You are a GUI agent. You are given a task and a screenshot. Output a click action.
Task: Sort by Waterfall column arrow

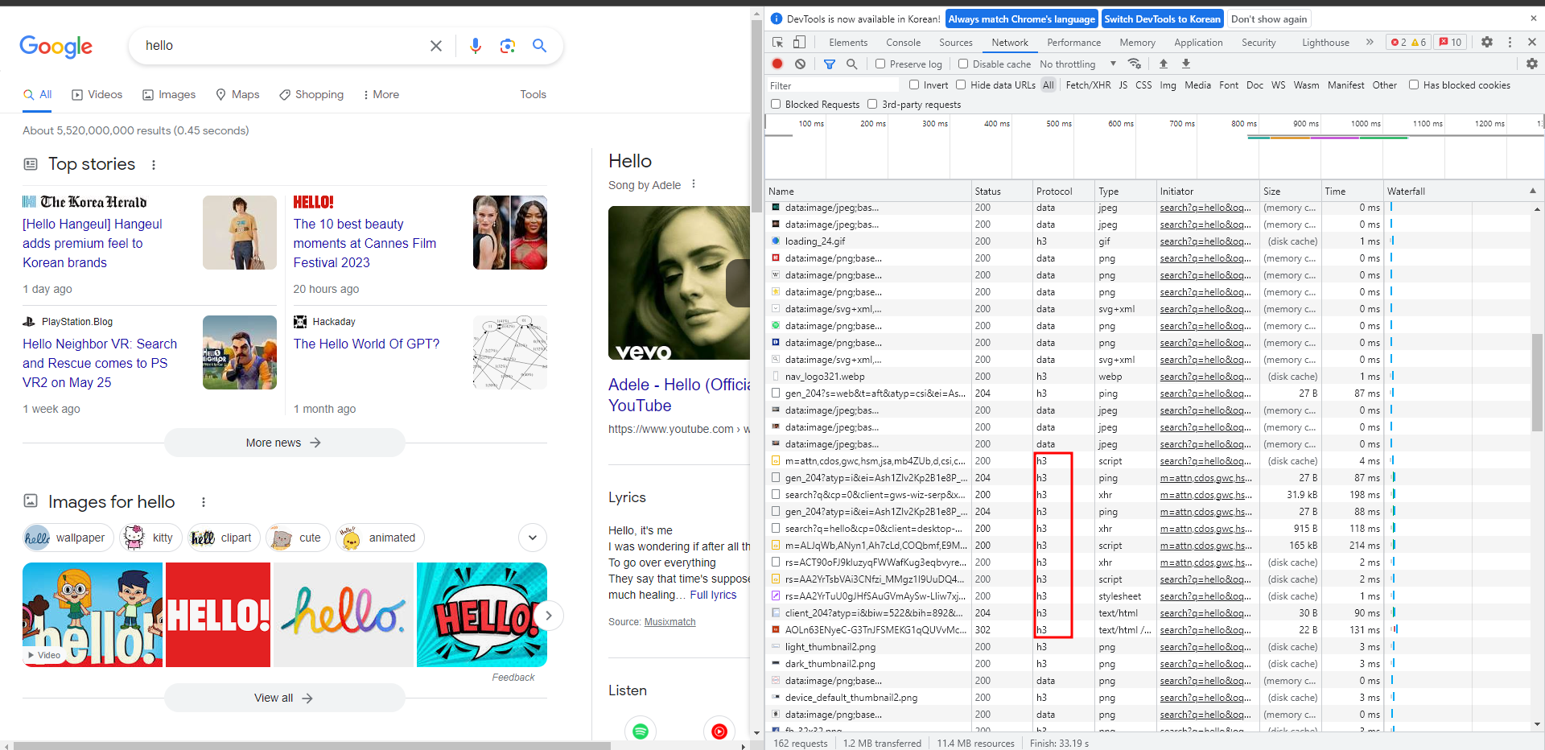1532,191
